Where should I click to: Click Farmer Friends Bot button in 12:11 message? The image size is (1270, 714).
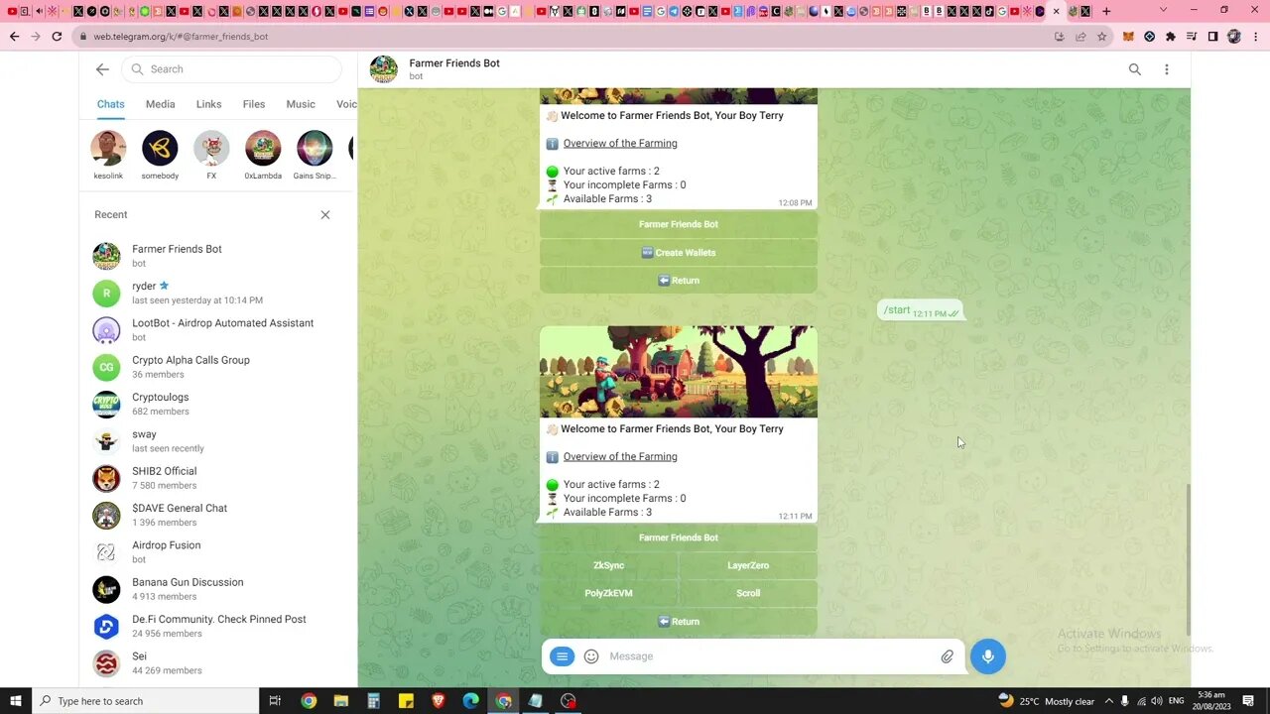click(679, 537)
